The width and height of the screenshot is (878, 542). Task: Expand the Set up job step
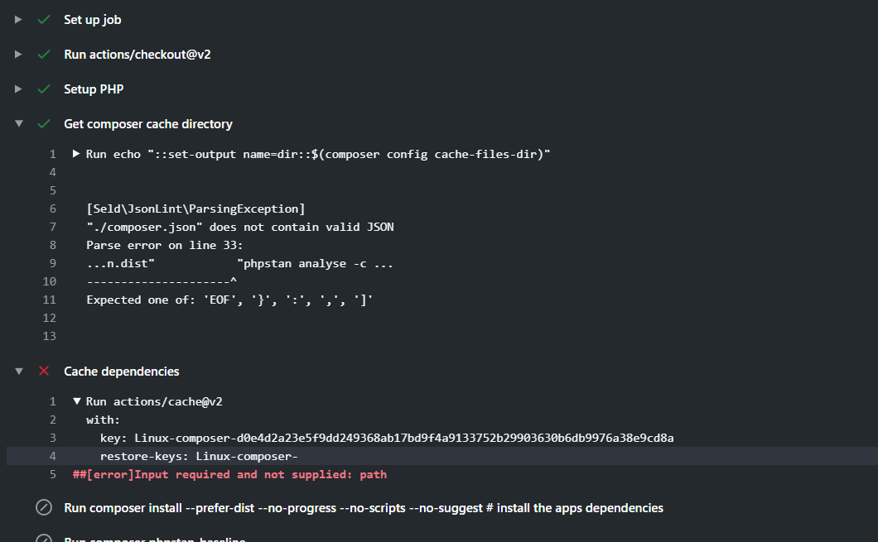(18, 19)
